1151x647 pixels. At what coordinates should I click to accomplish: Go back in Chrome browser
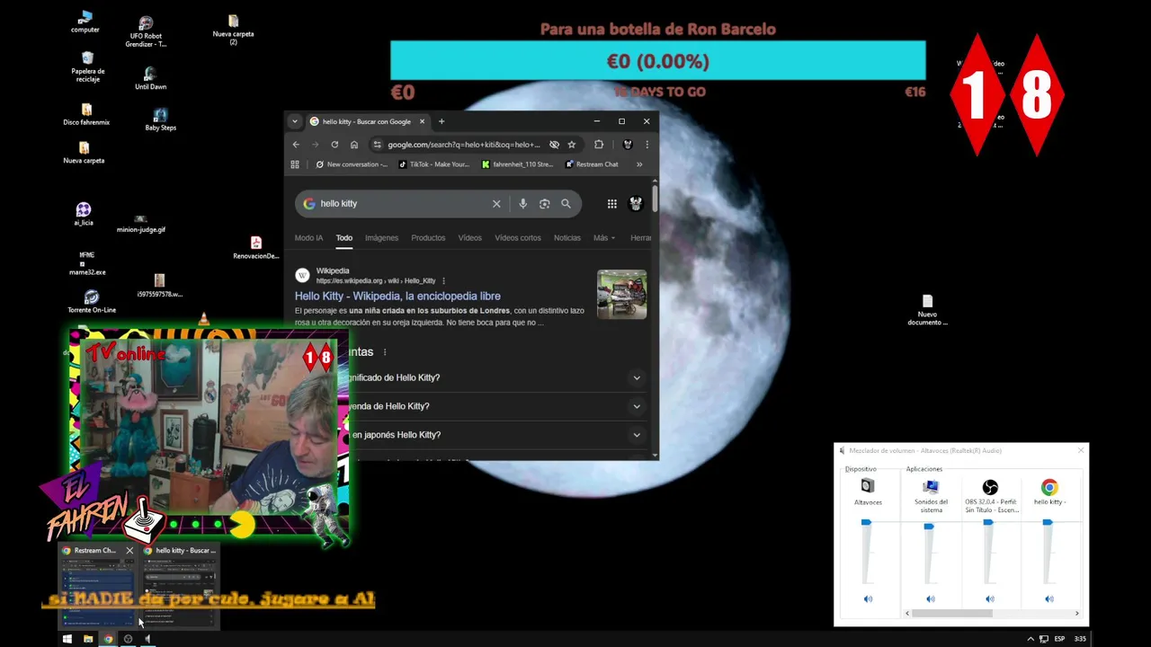tap(296, 145)
